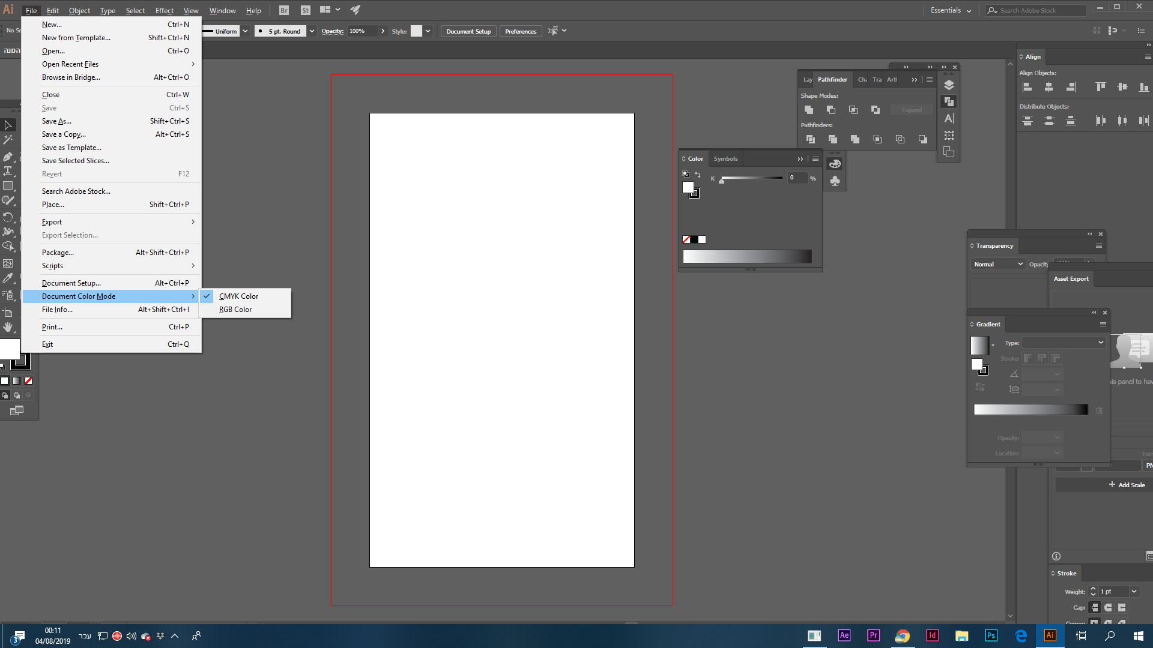This screenshot has width=1153, height=648.
Task: Open the stroke Weight dropdown
Action: [1134, 592]
